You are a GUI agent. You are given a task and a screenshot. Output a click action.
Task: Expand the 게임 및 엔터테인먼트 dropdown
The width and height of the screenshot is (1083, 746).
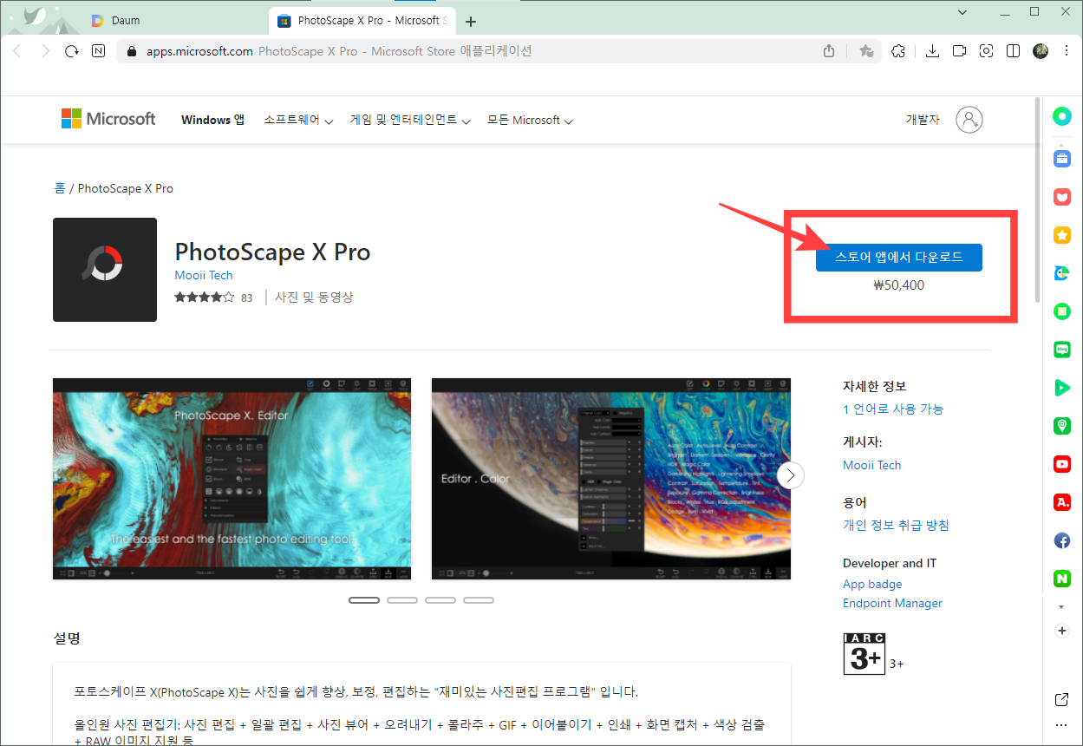pos(410,121)
